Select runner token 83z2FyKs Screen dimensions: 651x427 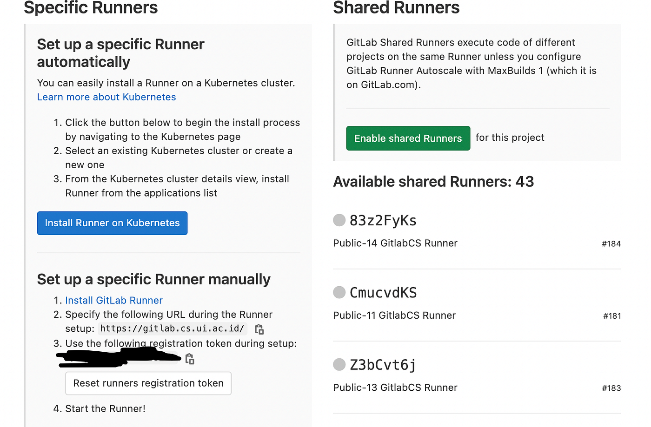pos(383,220)
